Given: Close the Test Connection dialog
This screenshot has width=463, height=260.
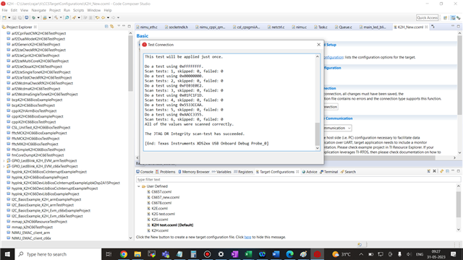Looking at the screenshot, I should pos(318,45).
